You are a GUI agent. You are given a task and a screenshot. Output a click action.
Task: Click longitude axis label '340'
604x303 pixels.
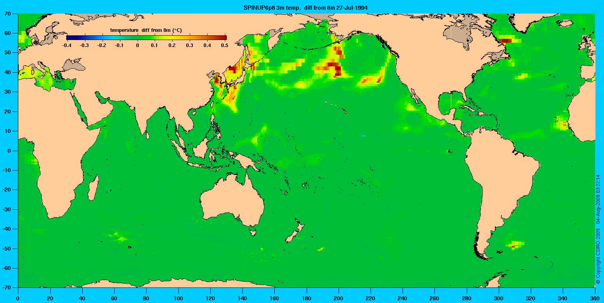click(563, 299)
